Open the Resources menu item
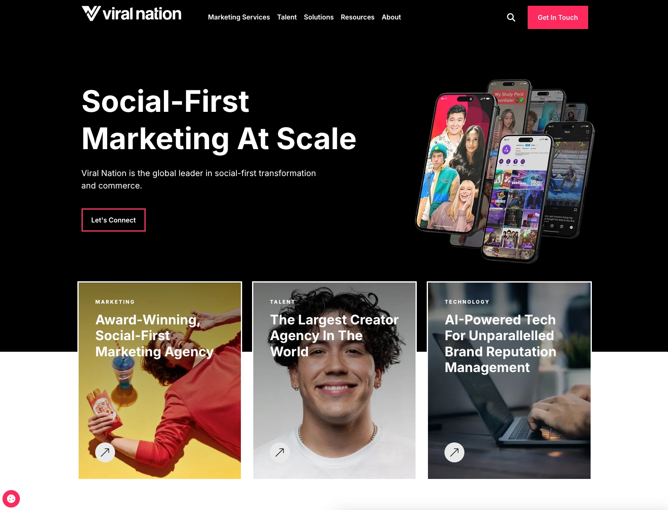The image size is (668, 510). tap(358, 17)
